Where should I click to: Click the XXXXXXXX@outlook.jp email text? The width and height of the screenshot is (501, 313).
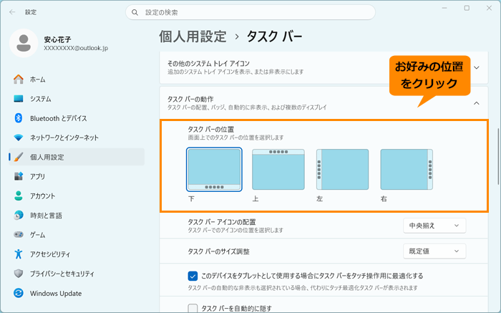click(x=76, y=48)
